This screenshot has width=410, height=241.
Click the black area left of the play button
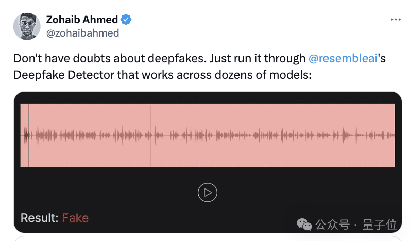[103, 193]
